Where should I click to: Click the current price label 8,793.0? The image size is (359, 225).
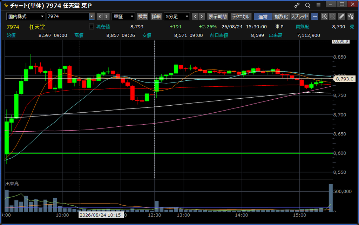click(x=344, y=79)
